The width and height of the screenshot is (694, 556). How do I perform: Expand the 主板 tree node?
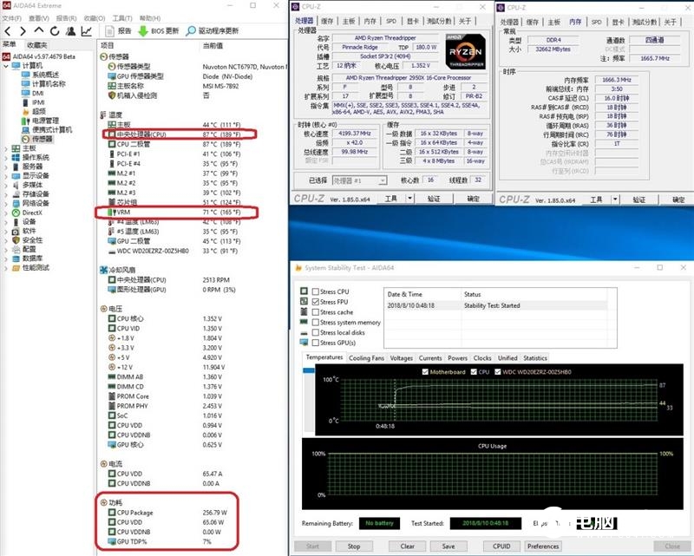[x=7, y=148]
